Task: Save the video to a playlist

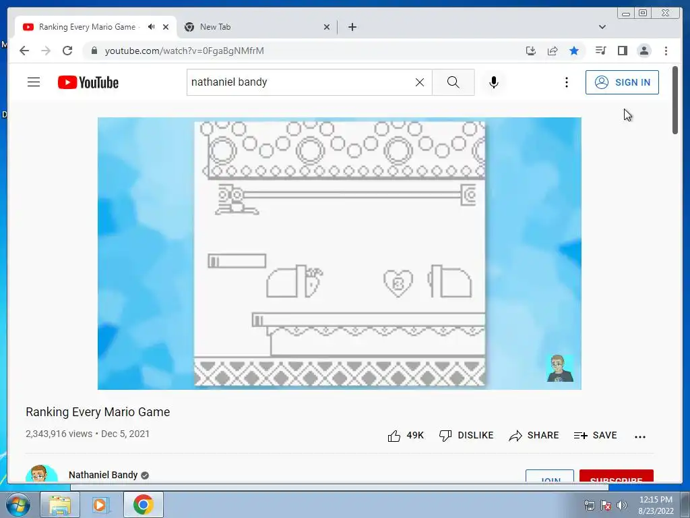Action: pos(596,436)
